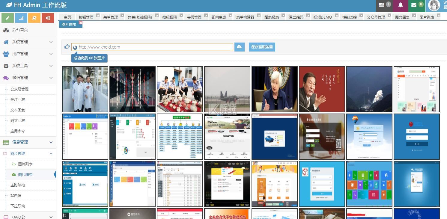Collapse the 图片管理 submenu chevron
This screenshot has height=219, width=447.
51,154
